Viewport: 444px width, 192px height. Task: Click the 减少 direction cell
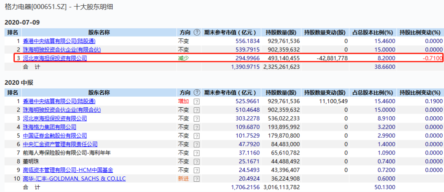pyautogui.click(x=183, y=59)
